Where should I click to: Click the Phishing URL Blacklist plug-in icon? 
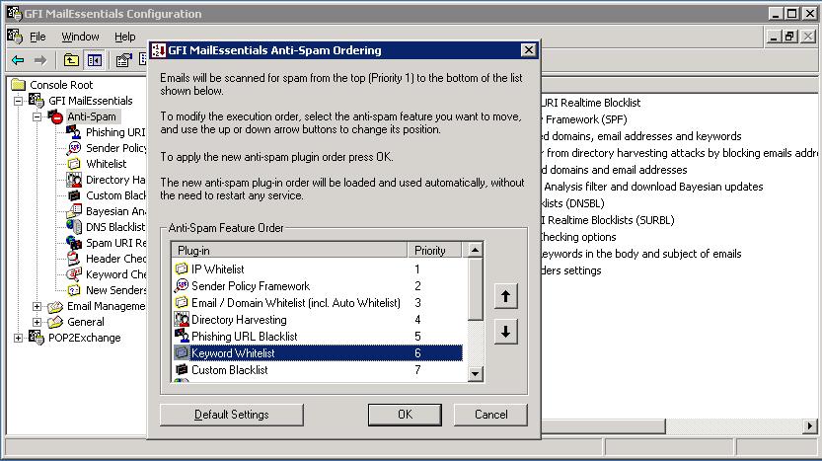click(x=182, y=337)
